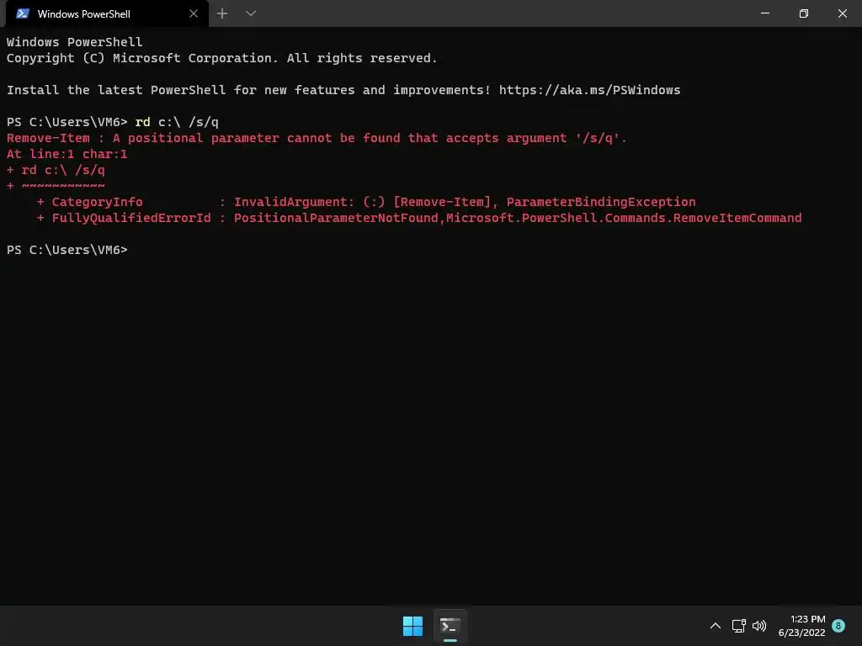Screen dimensions: 862x646
Task: Click the PowerShell icon in tab
Action: tap(23, 13)
